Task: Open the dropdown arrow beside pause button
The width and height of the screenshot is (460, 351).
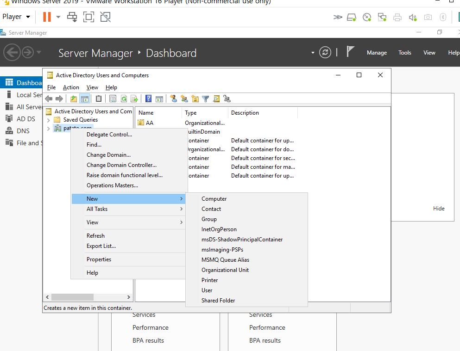Action: [x=58, y=17]
